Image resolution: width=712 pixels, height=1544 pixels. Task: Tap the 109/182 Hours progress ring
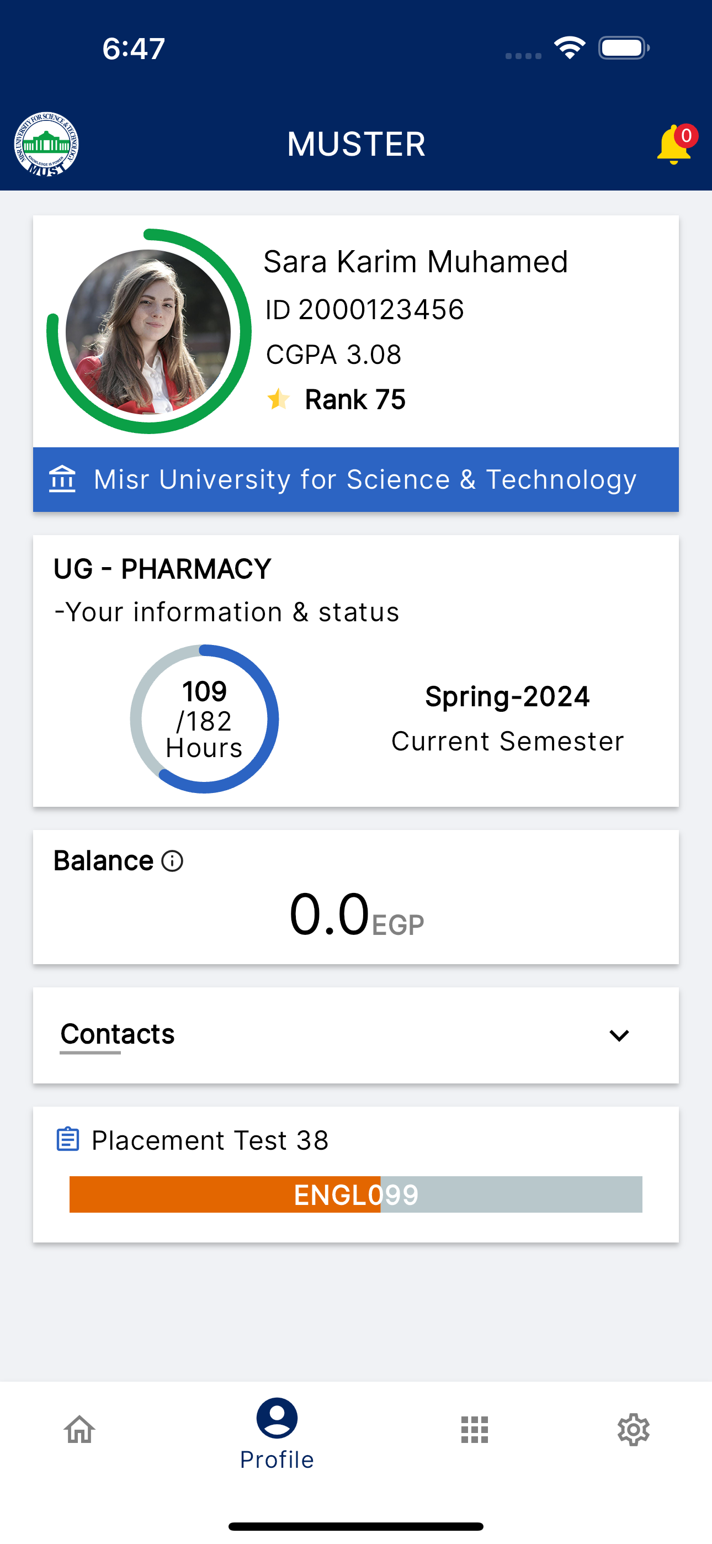pos(204,718)
